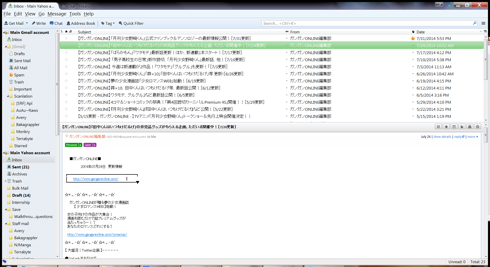Open the ganganonline.com link
The height and width of the screenshot is (267, 490).
click(x=96, y=179)
